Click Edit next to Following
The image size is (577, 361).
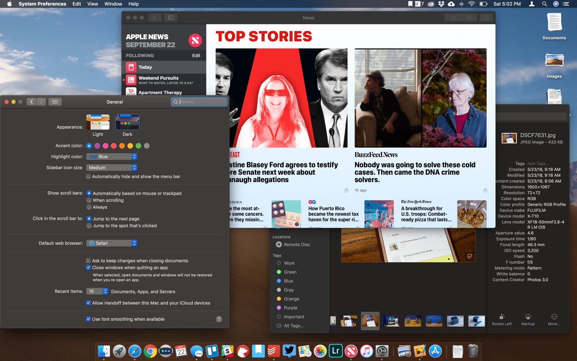click(x=196, y=56)
